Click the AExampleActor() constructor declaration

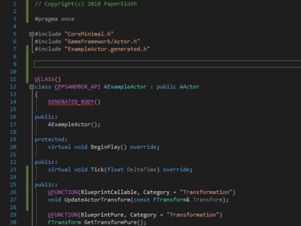(74, 125)
